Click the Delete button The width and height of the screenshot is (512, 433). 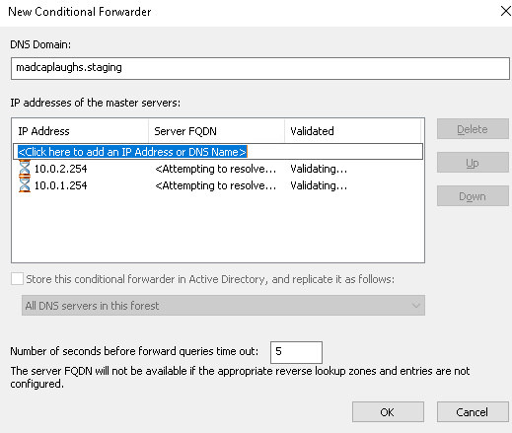pyautogui.click(x=473, y=129)
